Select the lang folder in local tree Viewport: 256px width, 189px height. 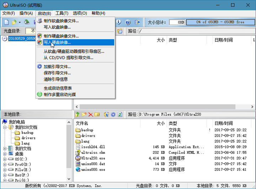[26, 143]
